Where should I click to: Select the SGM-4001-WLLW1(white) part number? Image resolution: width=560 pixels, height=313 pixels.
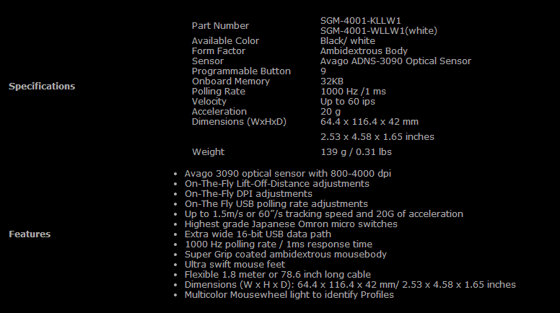tap(378, 31)
